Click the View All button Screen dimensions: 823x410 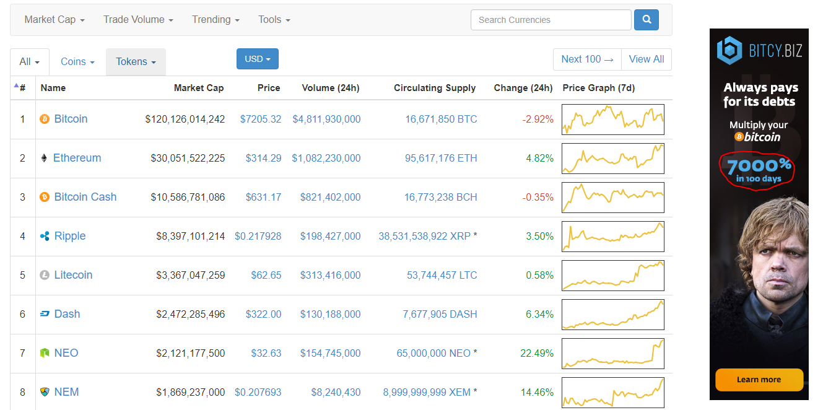(647, 59)
